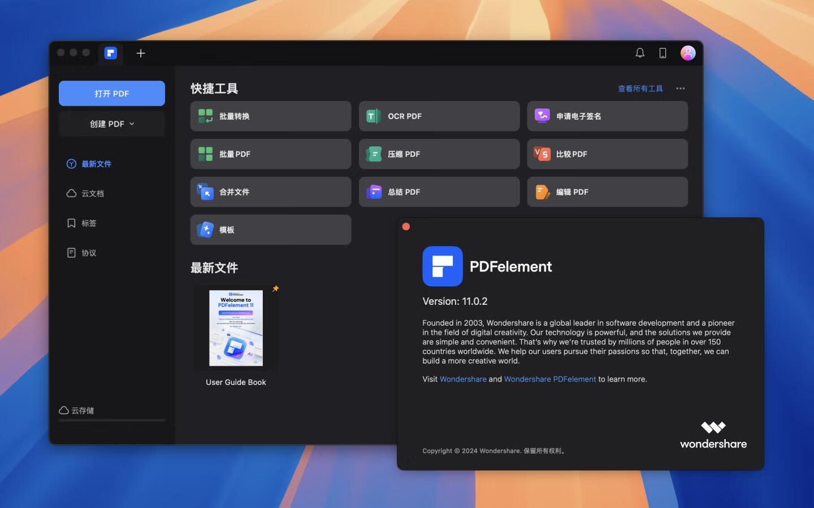Image resolution: width=814 pixels, height=508 pixels.
Task: Open the mobile device icon in title bar
Action: click(x=663, y=53)
